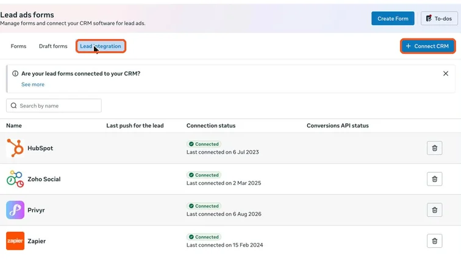This screenshot has height=260, width=461.
Task: Click 'Last connected on 6 Jul 2023' text
Action: (x=223, y=152)
